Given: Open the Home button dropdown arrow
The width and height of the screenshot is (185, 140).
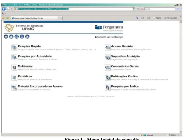Looking at the screenshot, I should (x=140, y=18).
